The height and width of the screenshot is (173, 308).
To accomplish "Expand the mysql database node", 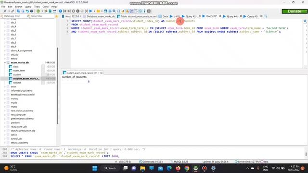I will pyautogui.click(x=5, y=107).
